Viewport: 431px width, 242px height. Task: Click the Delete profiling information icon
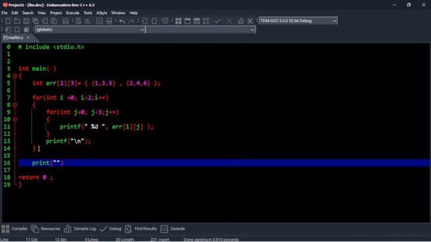250,21
